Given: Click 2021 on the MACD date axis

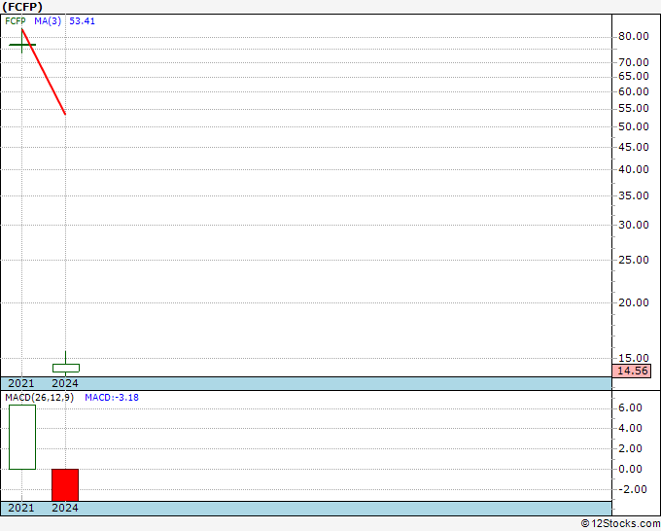Looking at the screenshot, I should point(21,508).
